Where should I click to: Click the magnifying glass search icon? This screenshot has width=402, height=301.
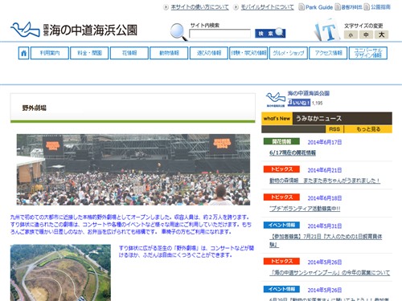[x=178, y=32]
